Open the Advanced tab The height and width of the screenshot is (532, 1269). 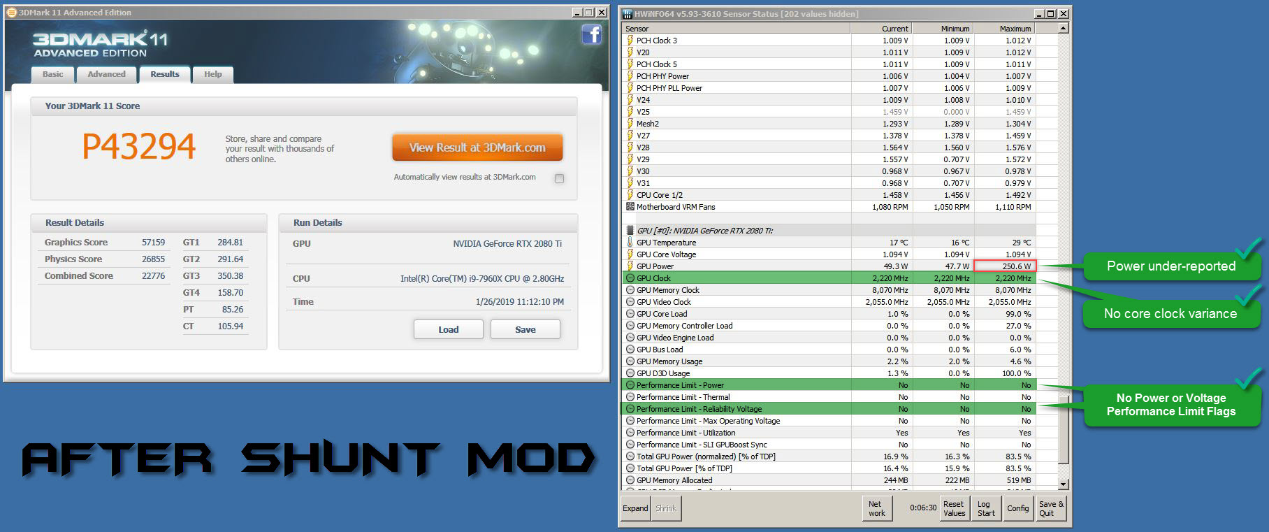tap(106, 74)
